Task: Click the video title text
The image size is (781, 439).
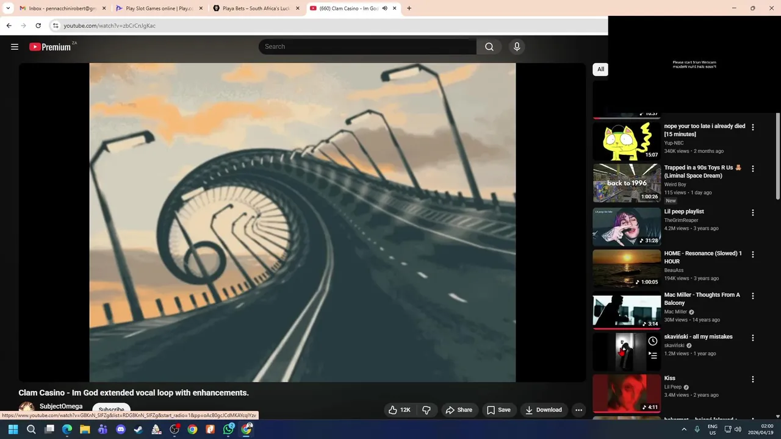Action: [134, 393]
